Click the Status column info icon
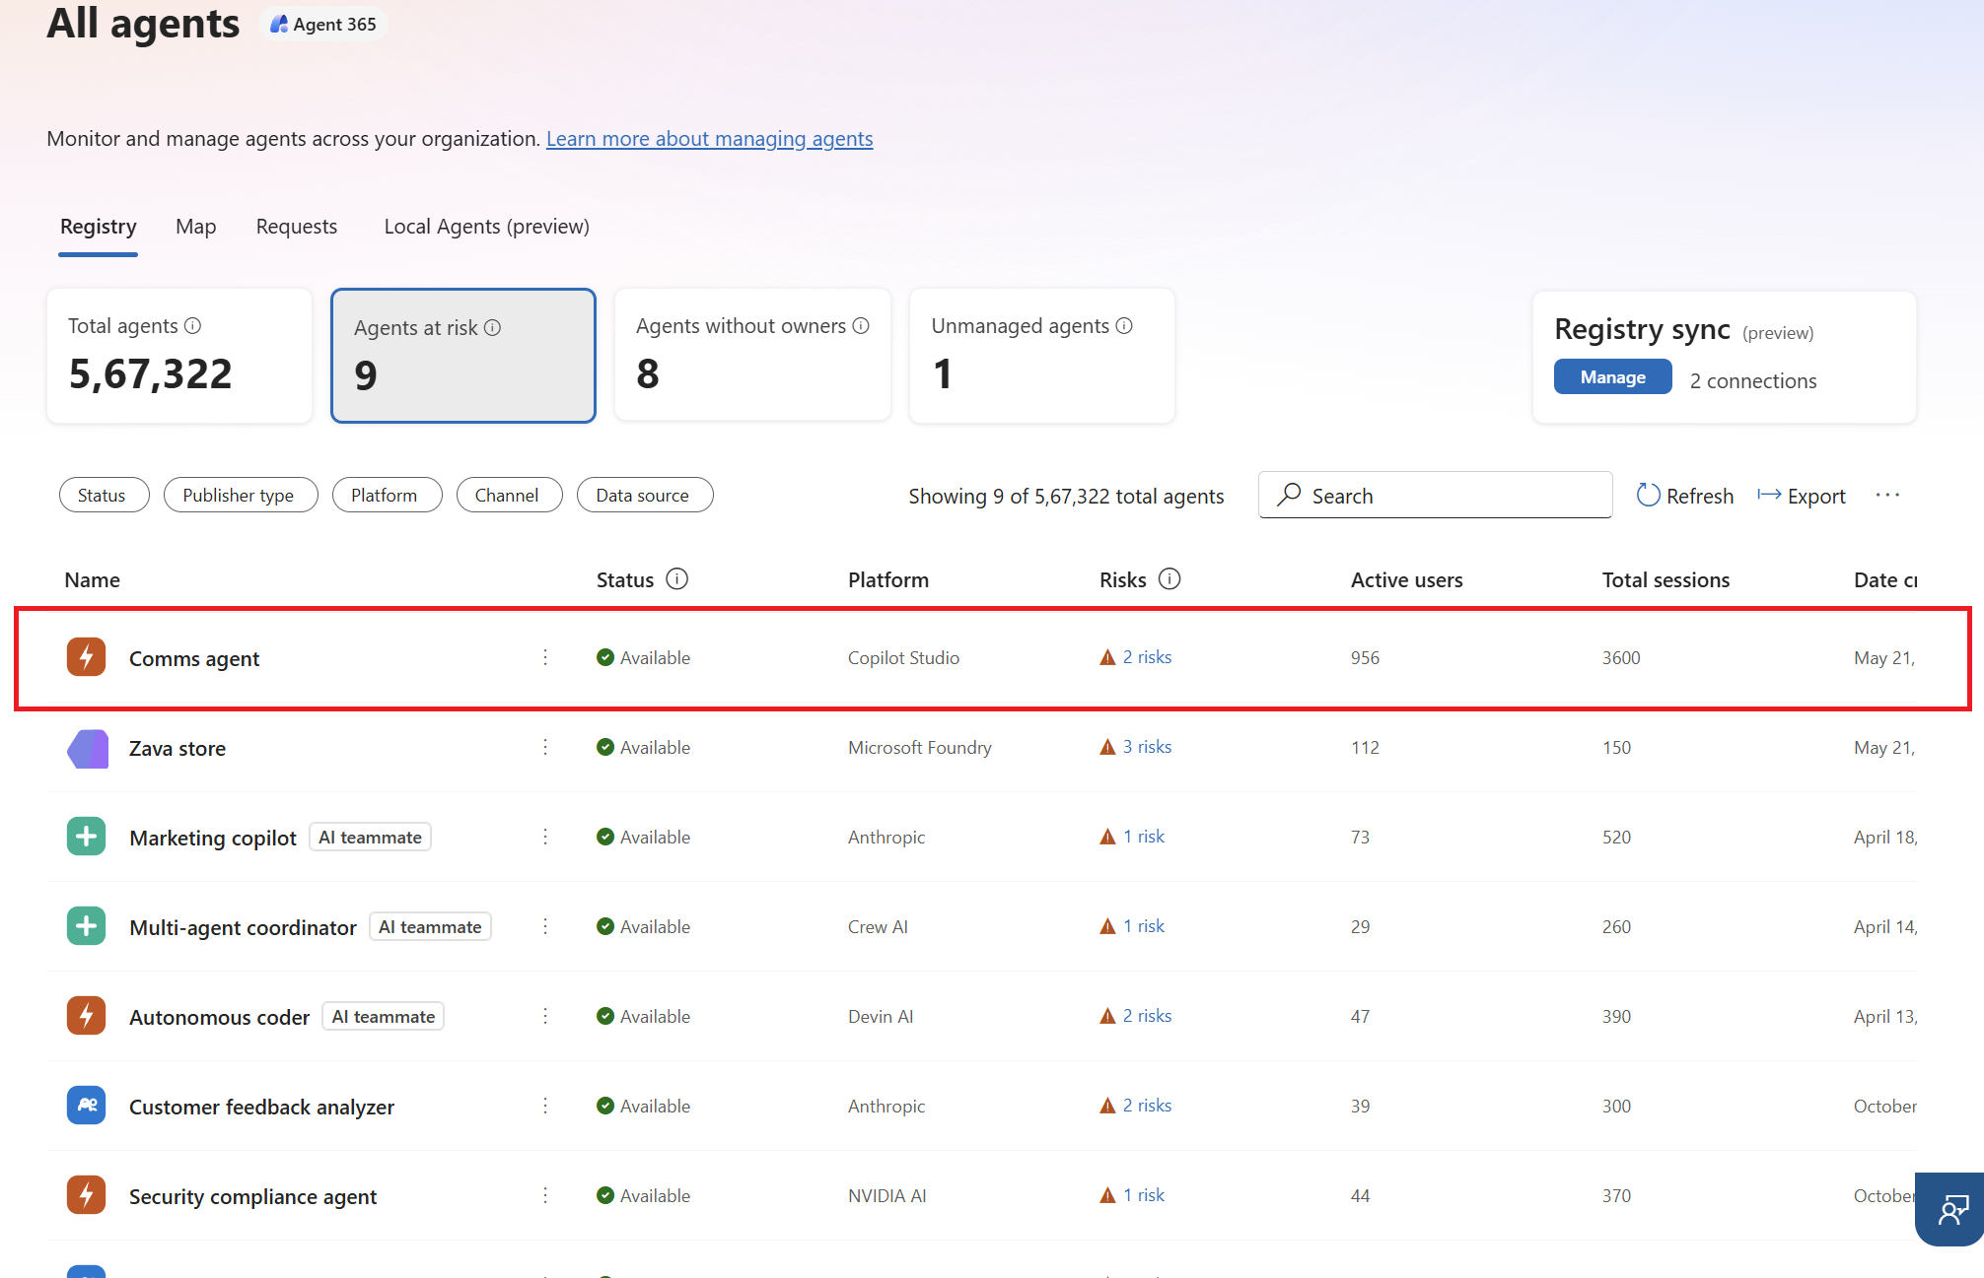Screen dimensions: 1984x1278 [676, 578]
